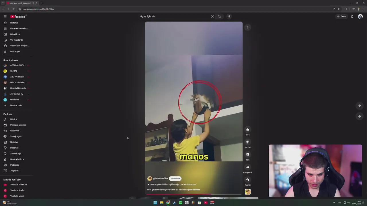Image resolution: width=367 pixels, height=206 pixels.
Task: Open Jay Cactus TV subscription
Action: [x=16, y=94]
